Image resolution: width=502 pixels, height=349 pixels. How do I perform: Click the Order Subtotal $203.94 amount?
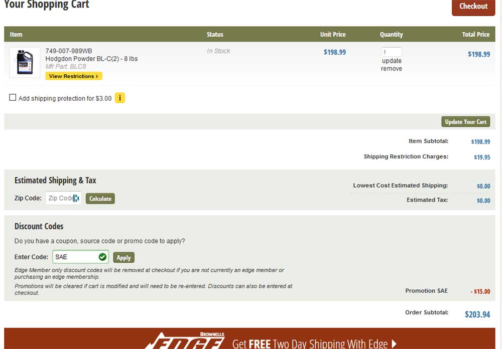(477, 314)
